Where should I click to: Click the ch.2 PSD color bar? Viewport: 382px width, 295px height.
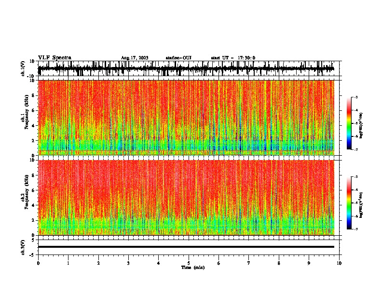tap(349, 203)
